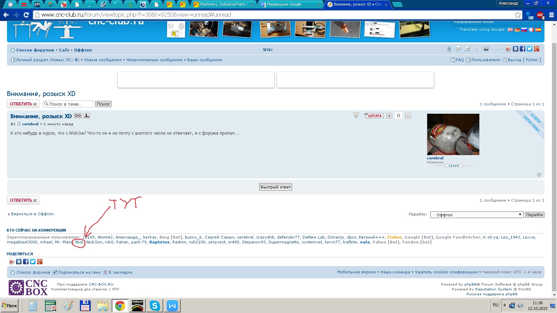Open Raptirius profile in online list
Image resolution: width=557 pixels, height=313 pixels.
pyautogui.click(x=159, y=242)
